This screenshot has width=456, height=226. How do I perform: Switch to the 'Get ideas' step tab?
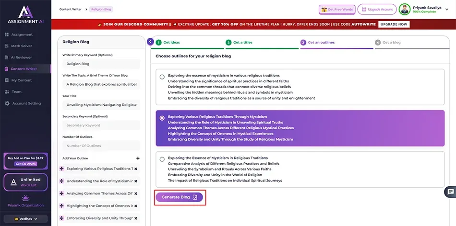tap(171, 43)
